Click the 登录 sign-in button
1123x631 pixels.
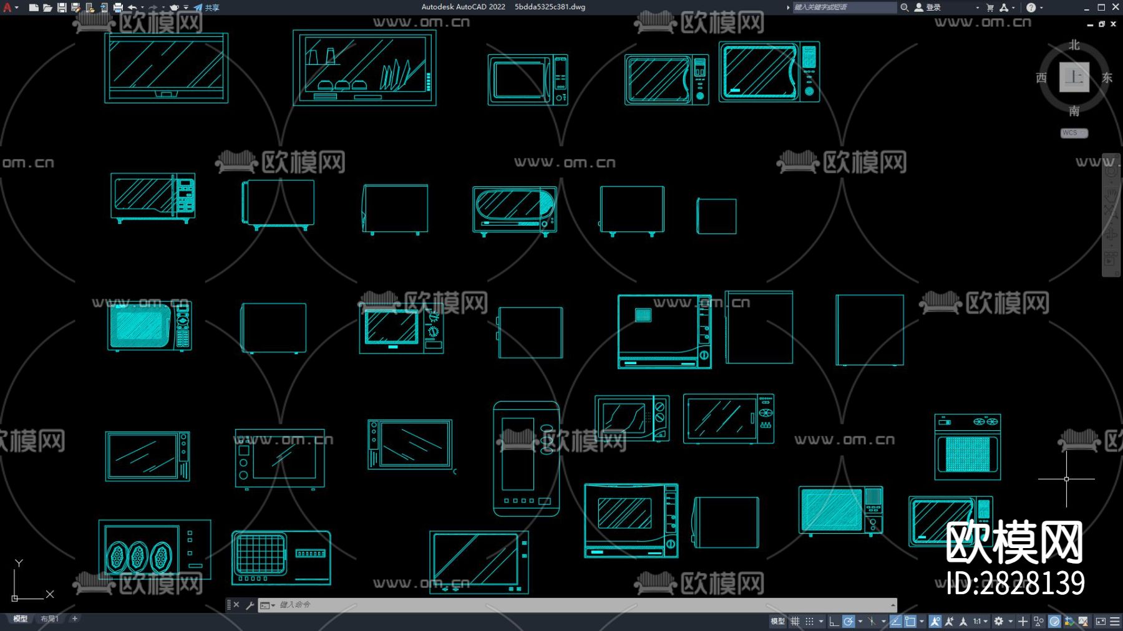pos(928,7)
